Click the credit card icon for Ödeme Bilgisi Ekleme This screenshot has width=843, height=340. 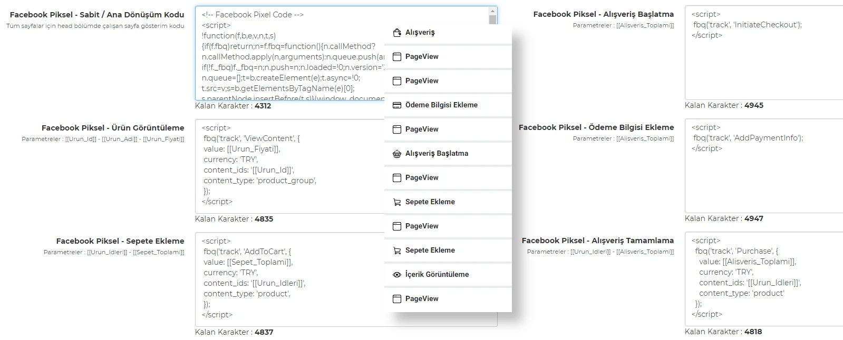pos(397,105)
